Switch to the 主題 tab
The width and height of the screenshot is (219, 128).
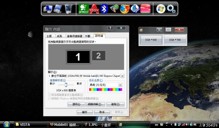[x=49, y=36]
